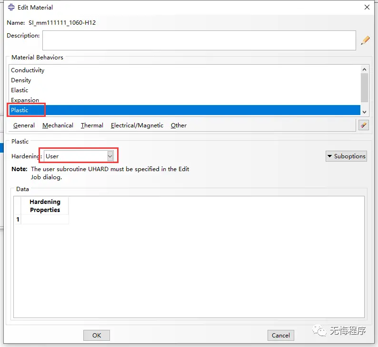Click the delete behavior eraser icon
This screenshot has width=378, height=347.
pyautogui.click(x=364, y=125)
